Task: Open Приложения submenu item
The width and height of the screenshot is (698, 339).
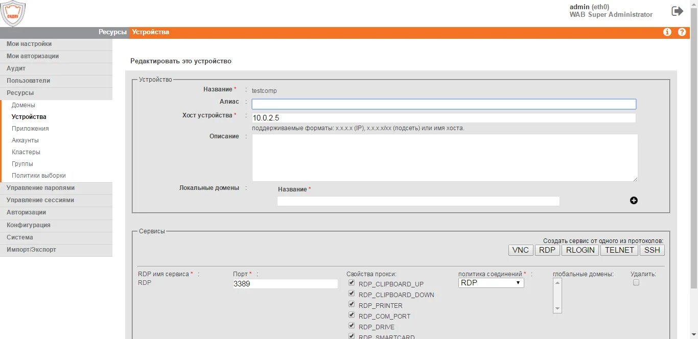Action: (30, 129)
